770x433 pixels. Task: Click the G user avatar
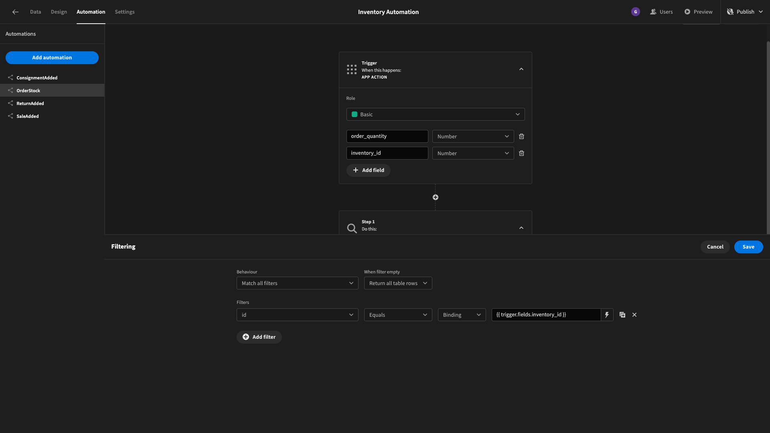click(636, 12)
